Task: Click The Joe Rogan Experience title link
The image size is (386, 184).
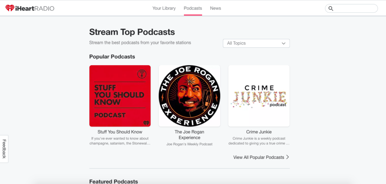Action: point(189,135)
